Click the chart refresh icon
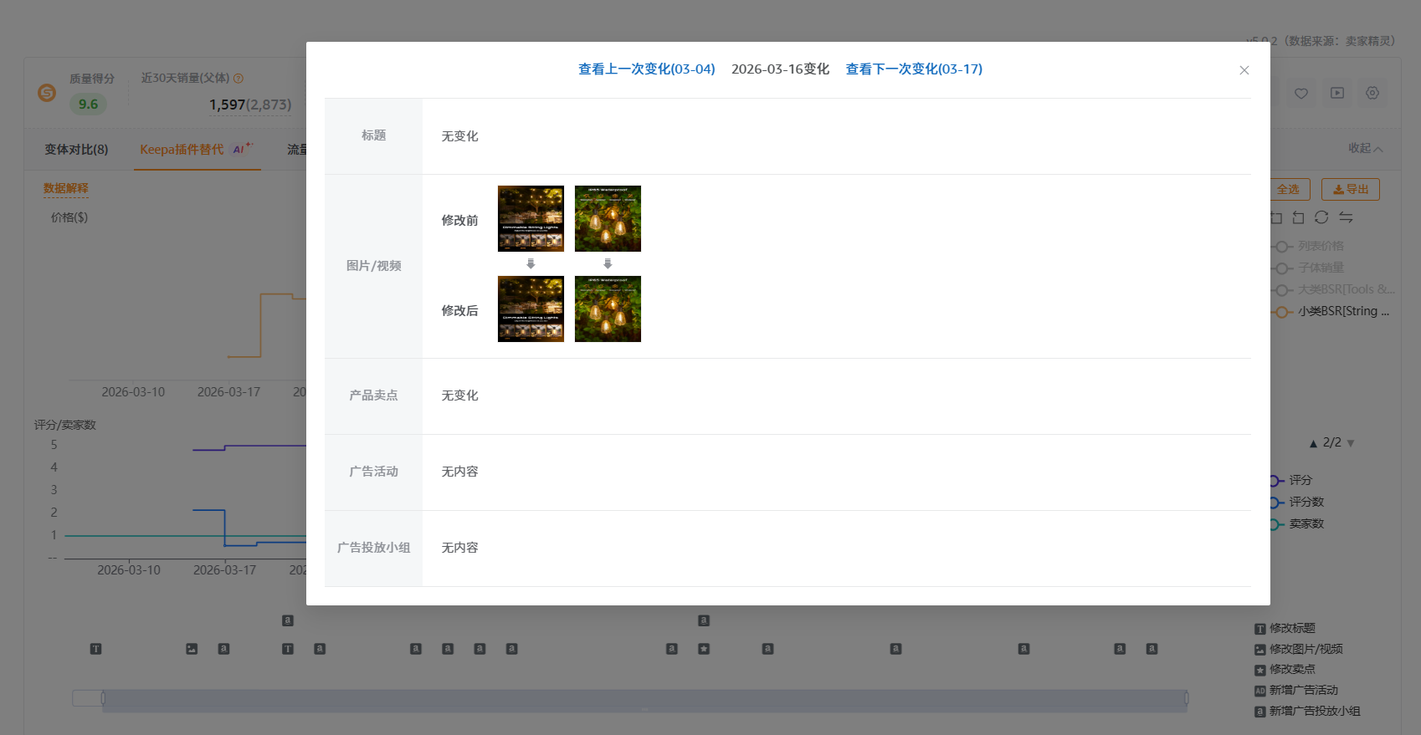1421x735 pixels. (x=1321, y=217)
